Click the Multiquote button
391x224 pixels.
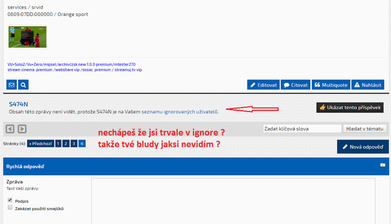(x=331, y=85)
